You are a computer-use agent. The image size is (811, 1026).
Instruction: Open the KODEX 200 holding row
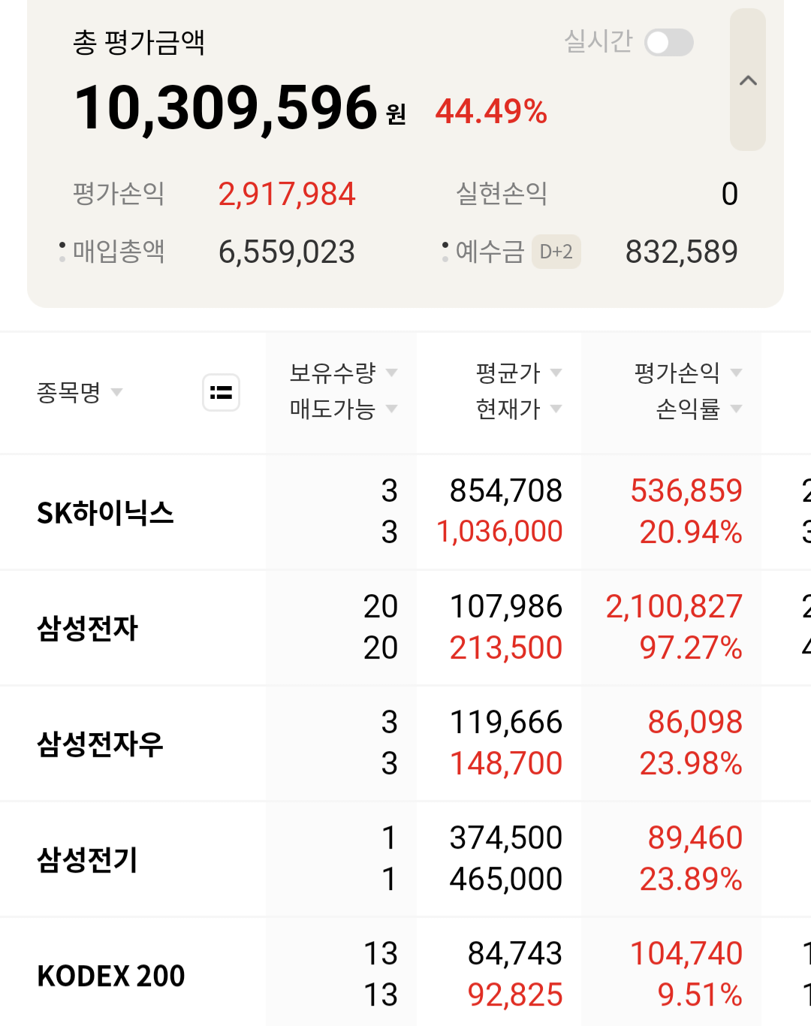point(405,973)
